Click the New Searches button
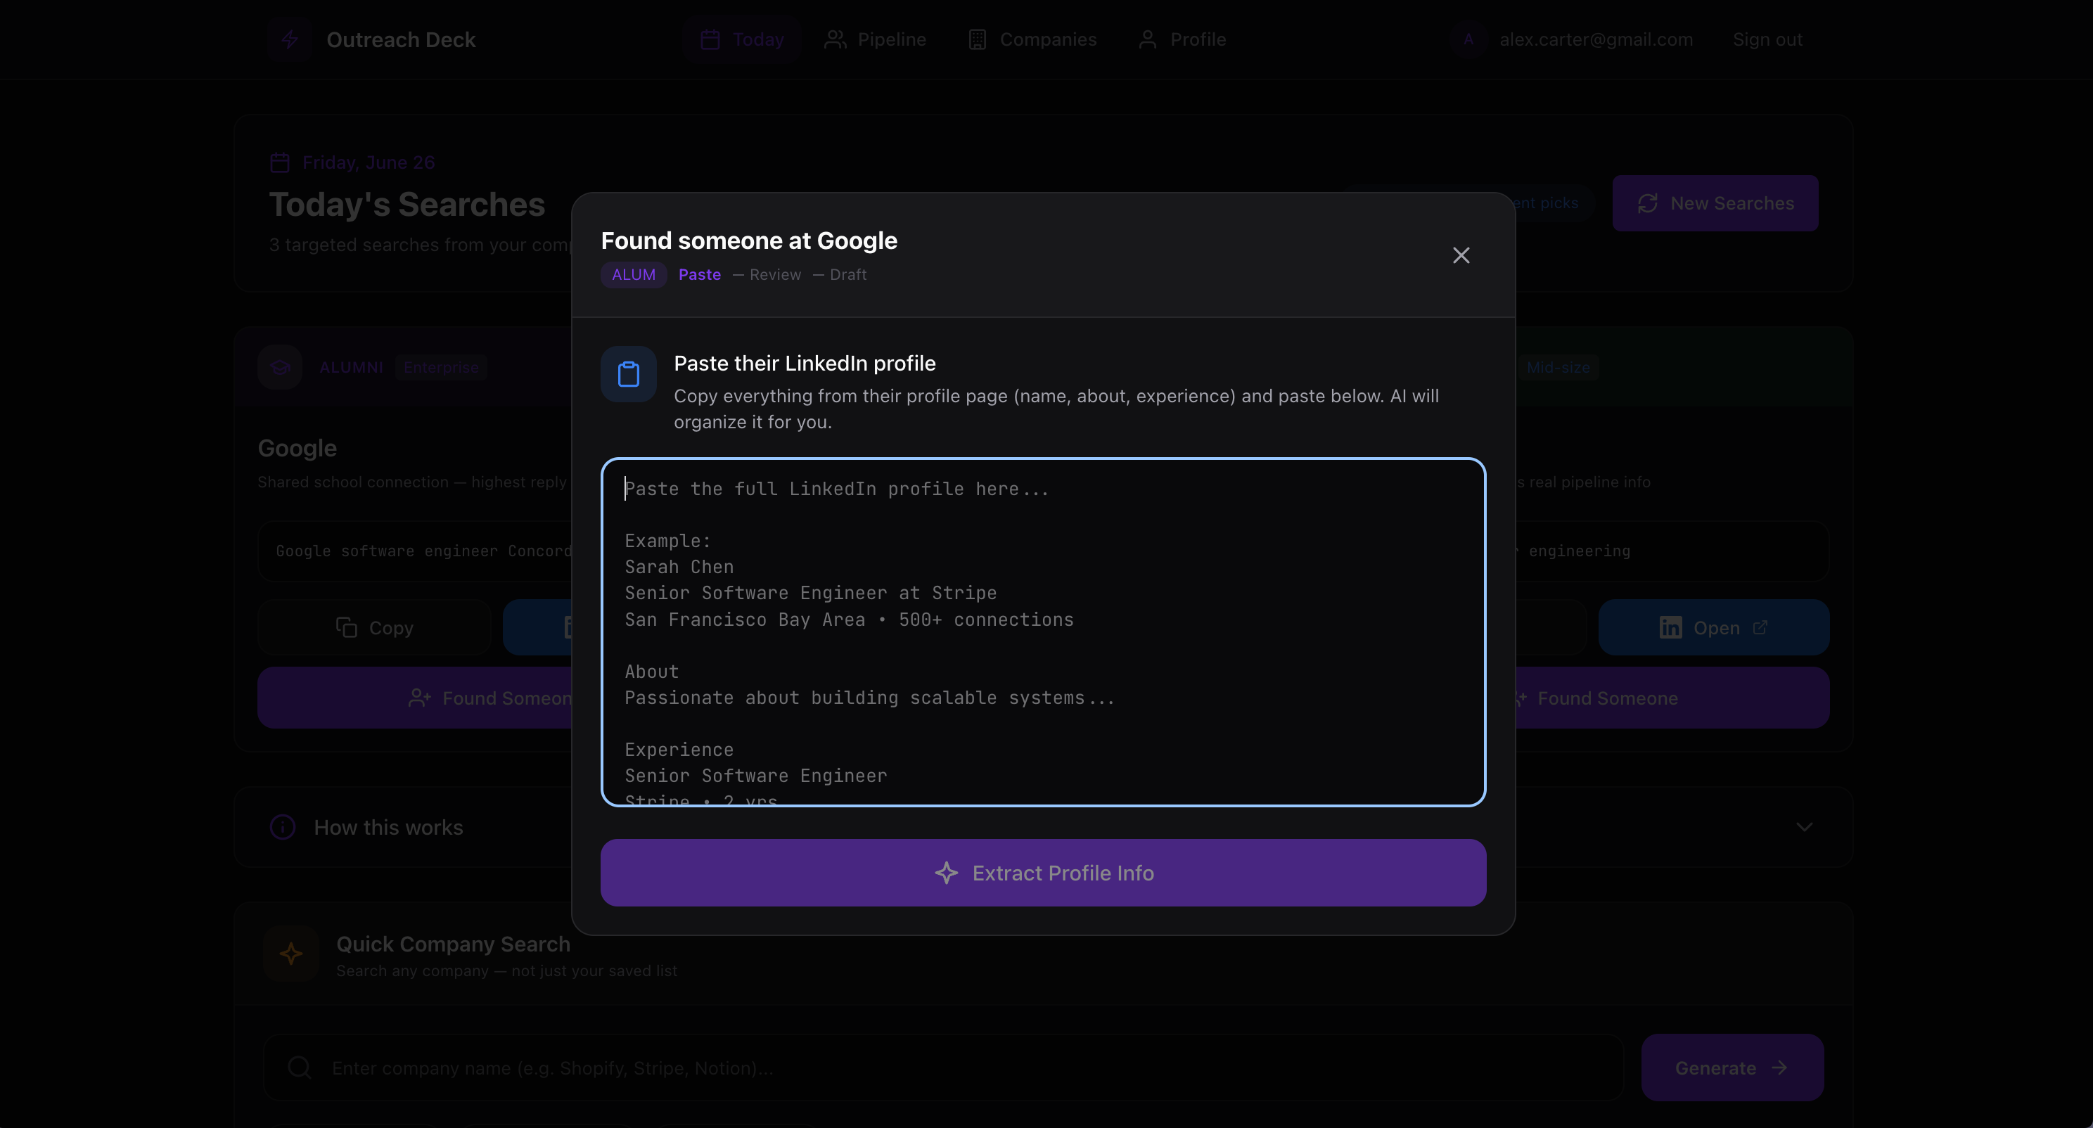 (x=1715, y=203)
